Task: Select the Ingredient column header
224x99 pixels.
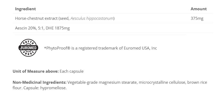Action: click(x=25, y=9)
